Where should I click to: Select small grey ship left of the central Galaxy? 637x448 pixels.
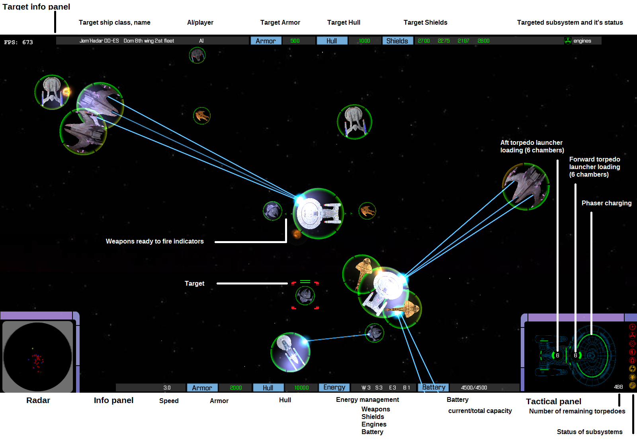[x=273, y=211]
